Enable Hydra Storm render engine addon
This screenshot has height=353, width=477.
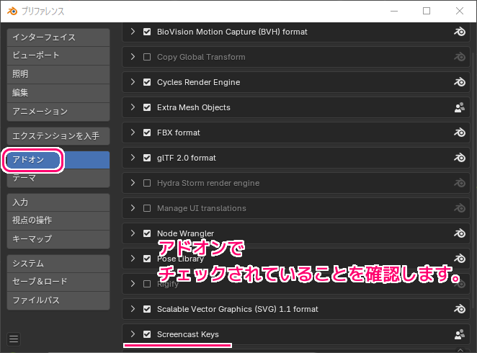pos(147,183)
